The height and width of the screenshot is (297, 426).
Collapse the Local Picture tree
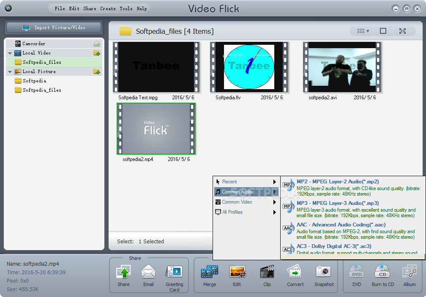pos(10,72)
